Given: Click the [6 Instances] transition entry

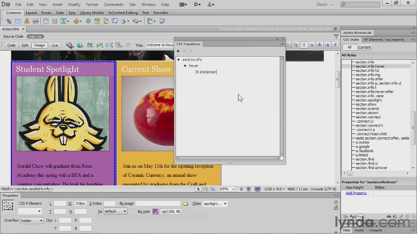Looking at the screenshot, I should [x=206, y=72].
